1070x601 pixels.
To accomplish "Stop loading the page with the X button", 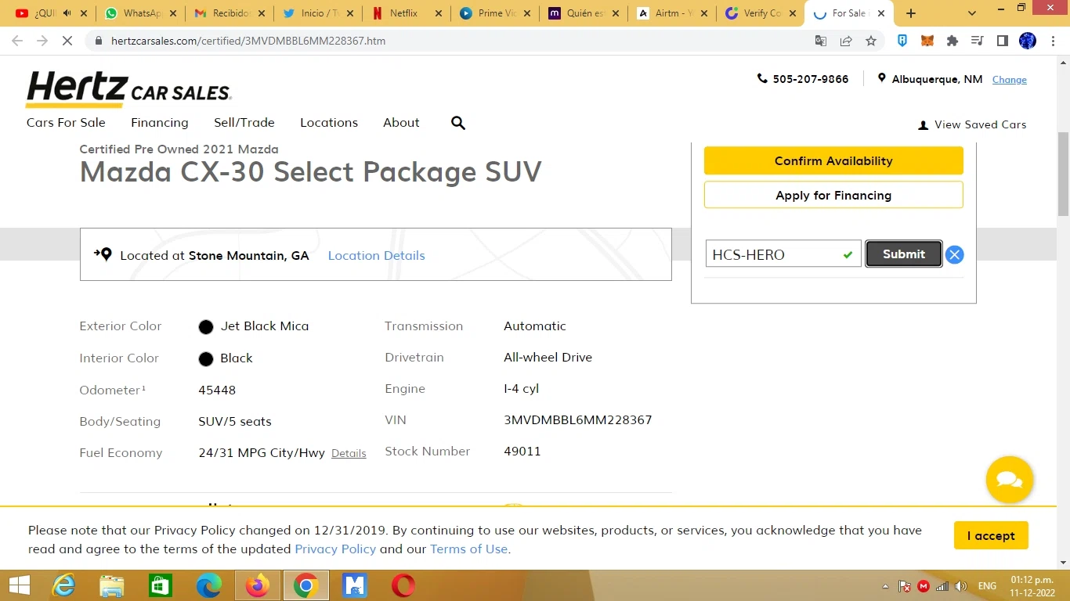I will click(67, 41).
